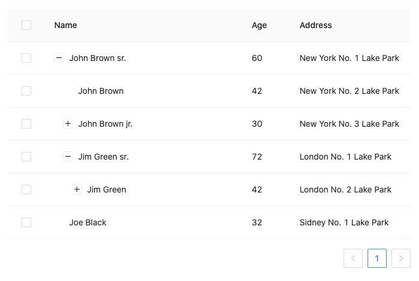Screen dimensions: 419x281
Task: Select the Joe Black row checkbox
Action: pos(26,222)
